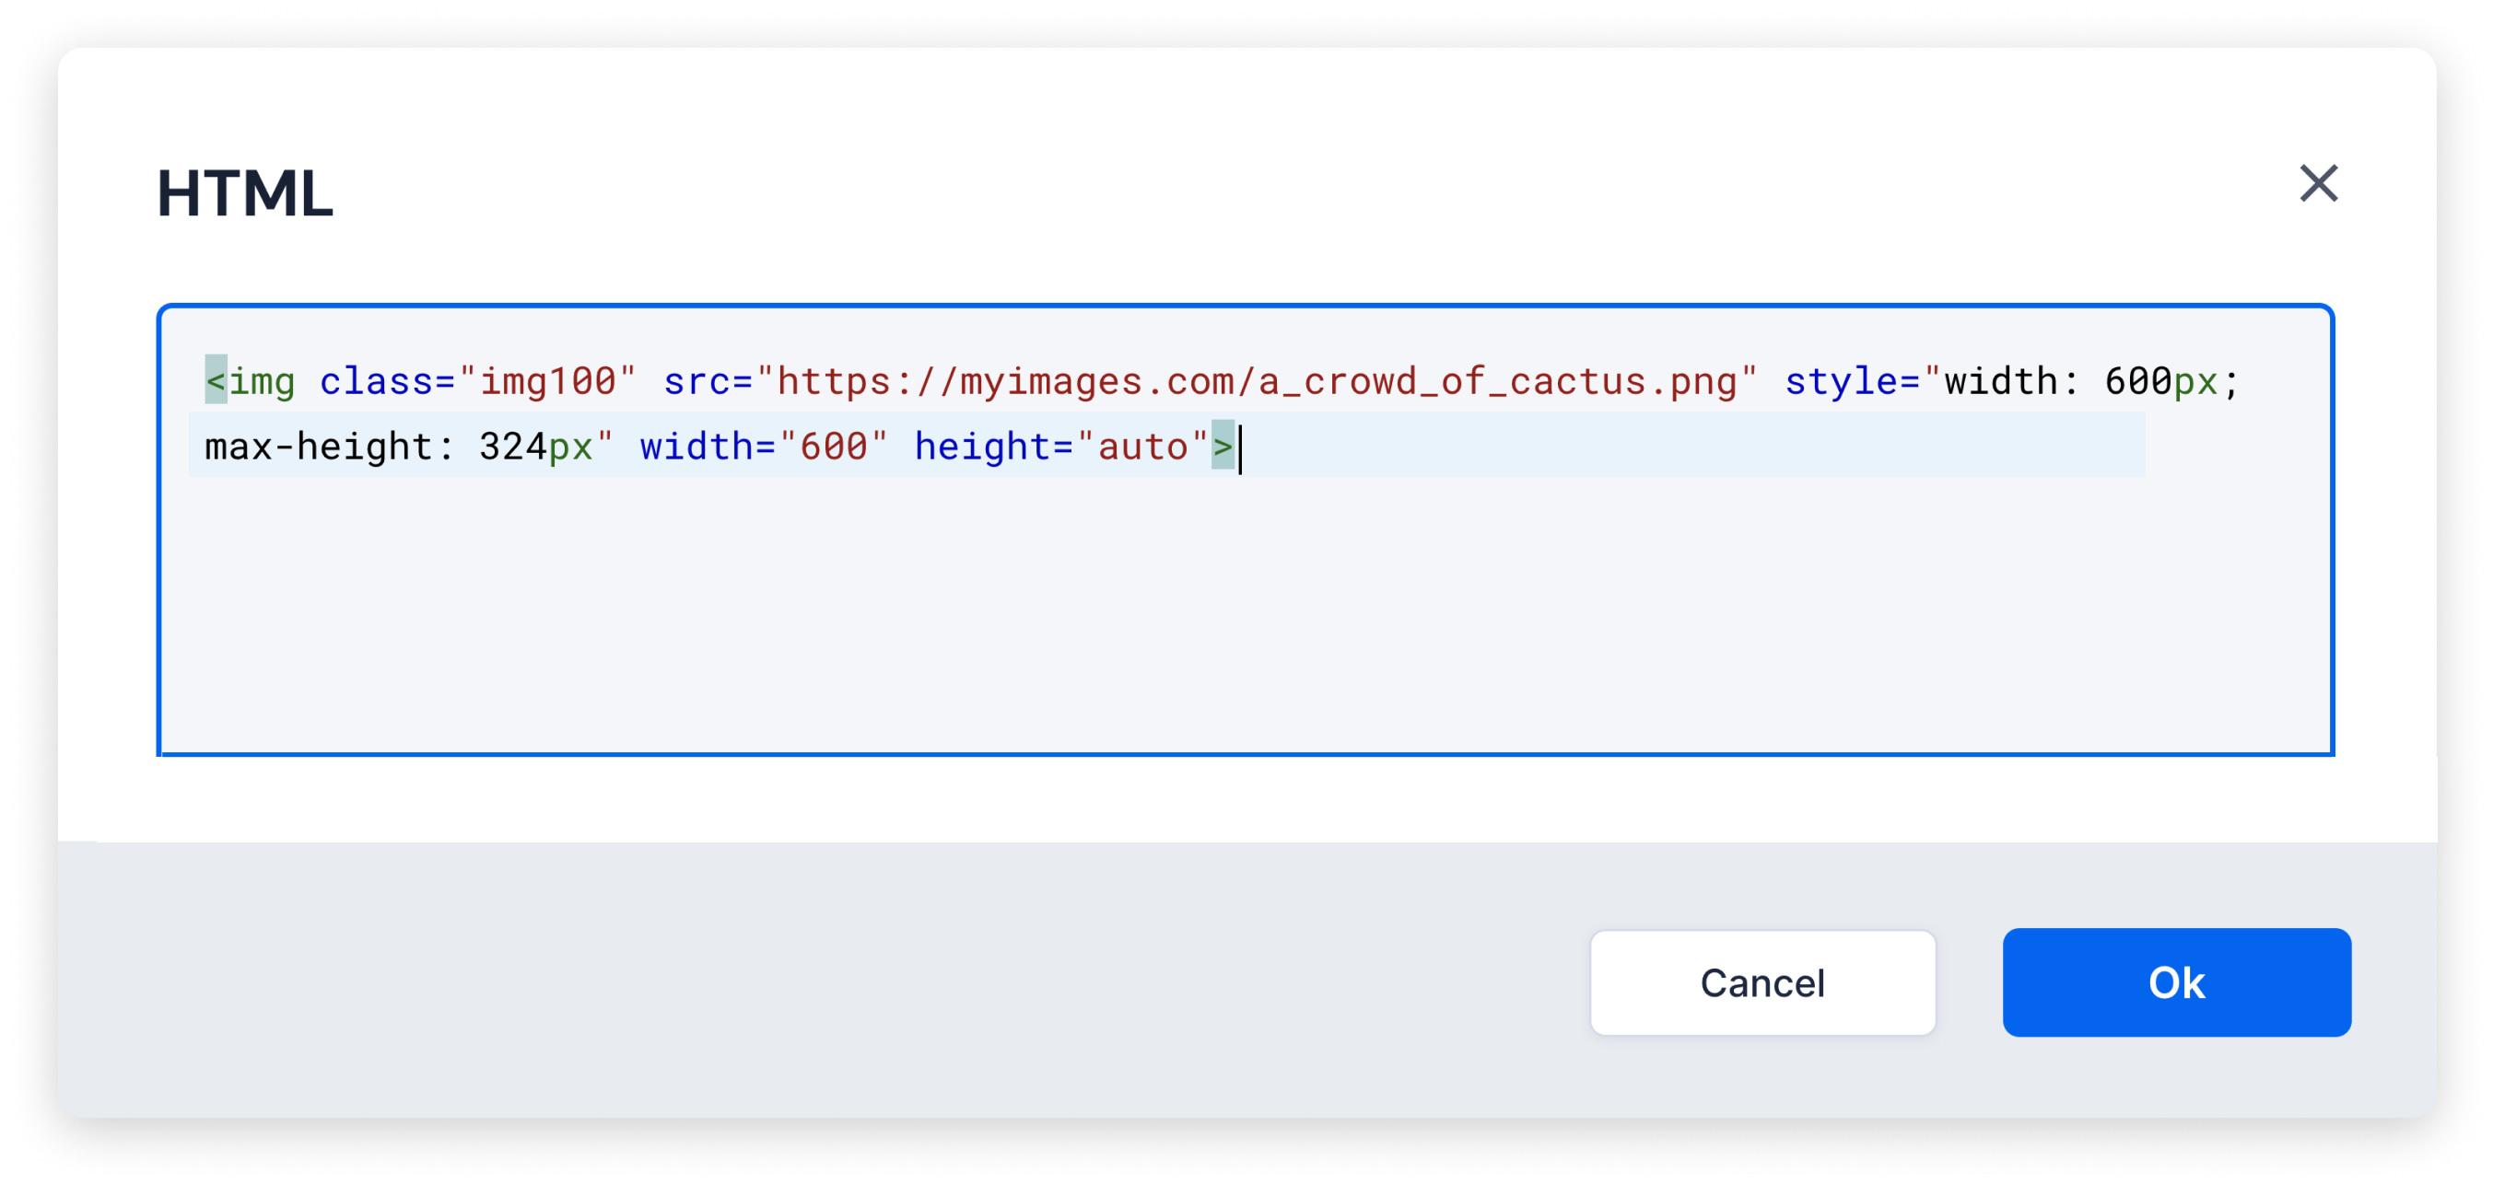Click the "img100" class value

tap(548, 381)
